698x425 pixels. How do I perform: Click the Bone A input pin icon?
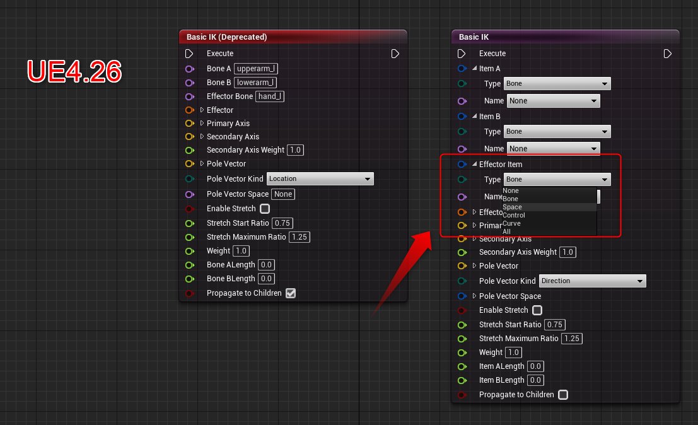coord(190,69)
